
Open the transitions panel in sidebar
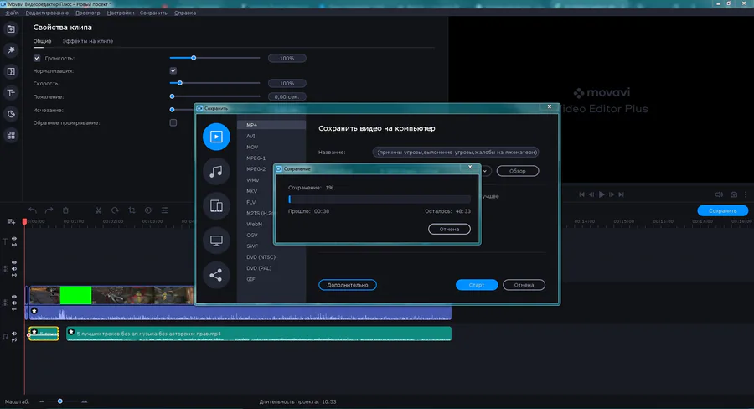11,72
